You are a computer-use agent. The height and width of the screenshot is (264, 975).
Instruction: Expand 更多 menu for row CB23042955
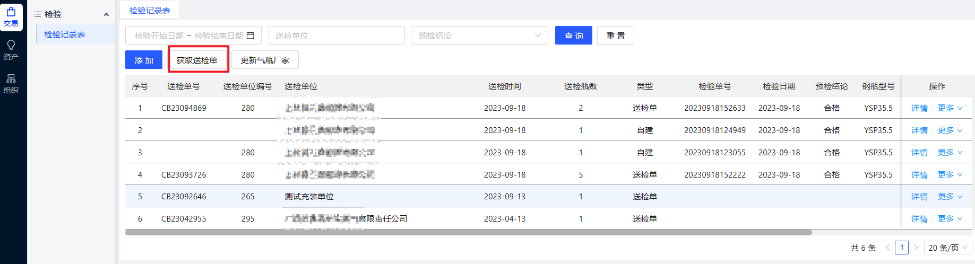(x=950, y=219)
